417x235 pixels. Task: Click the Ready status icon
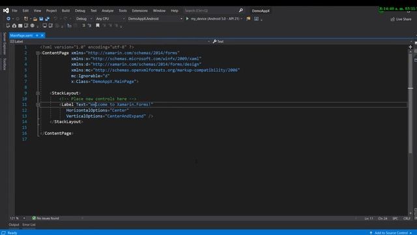coord(3,232)
